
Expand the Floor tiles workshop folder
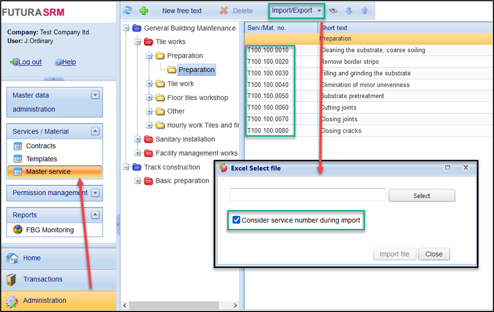point(149,97)
